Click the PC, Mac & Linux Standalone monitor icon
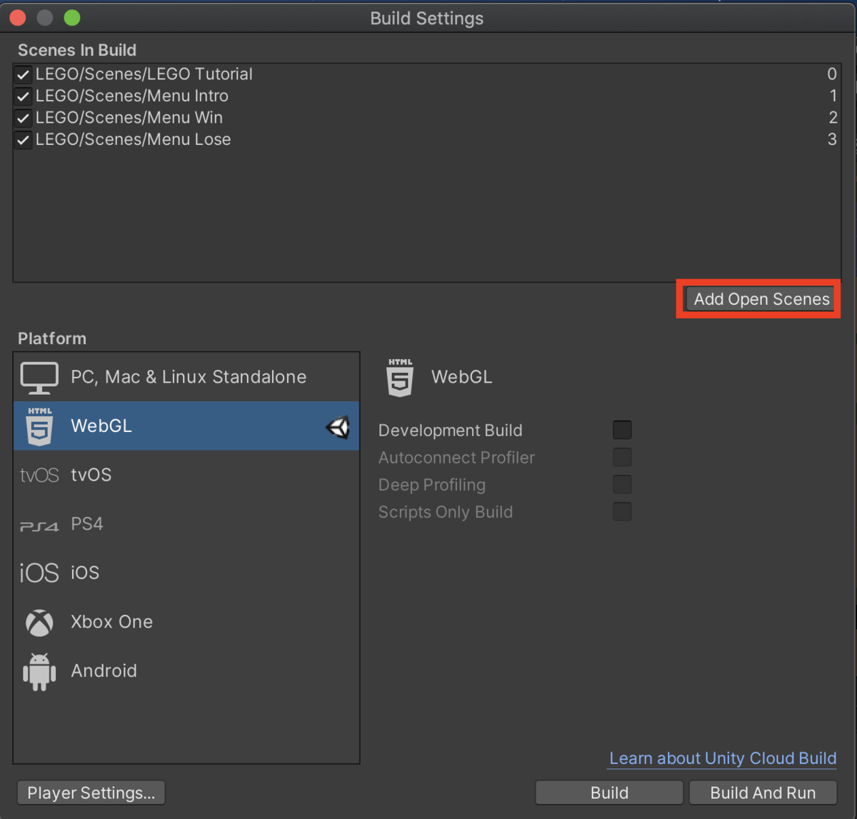Screen dimensions: 857x819 [39, 378]
